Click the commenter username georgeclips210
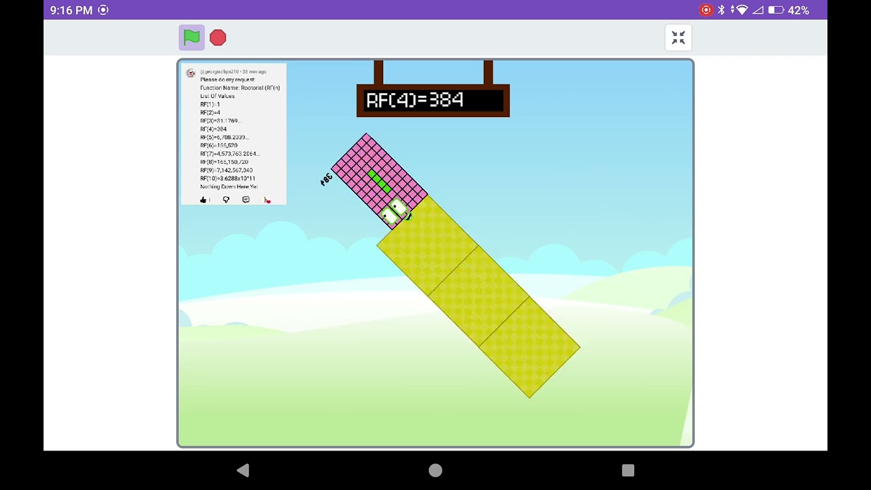 [x=218, y=71]
